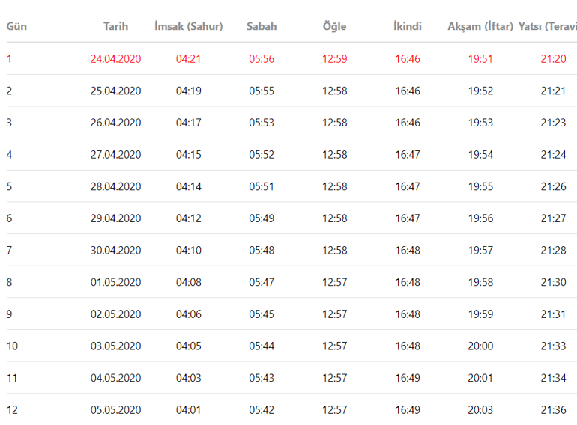
Task: Select the Yatsı (Teravih) column header
Action: 548,26
